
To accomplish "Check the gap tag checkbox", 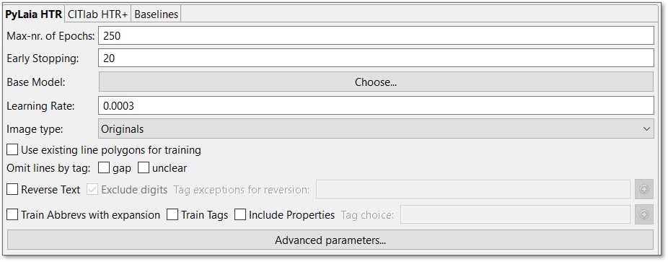I will (104, 168).
